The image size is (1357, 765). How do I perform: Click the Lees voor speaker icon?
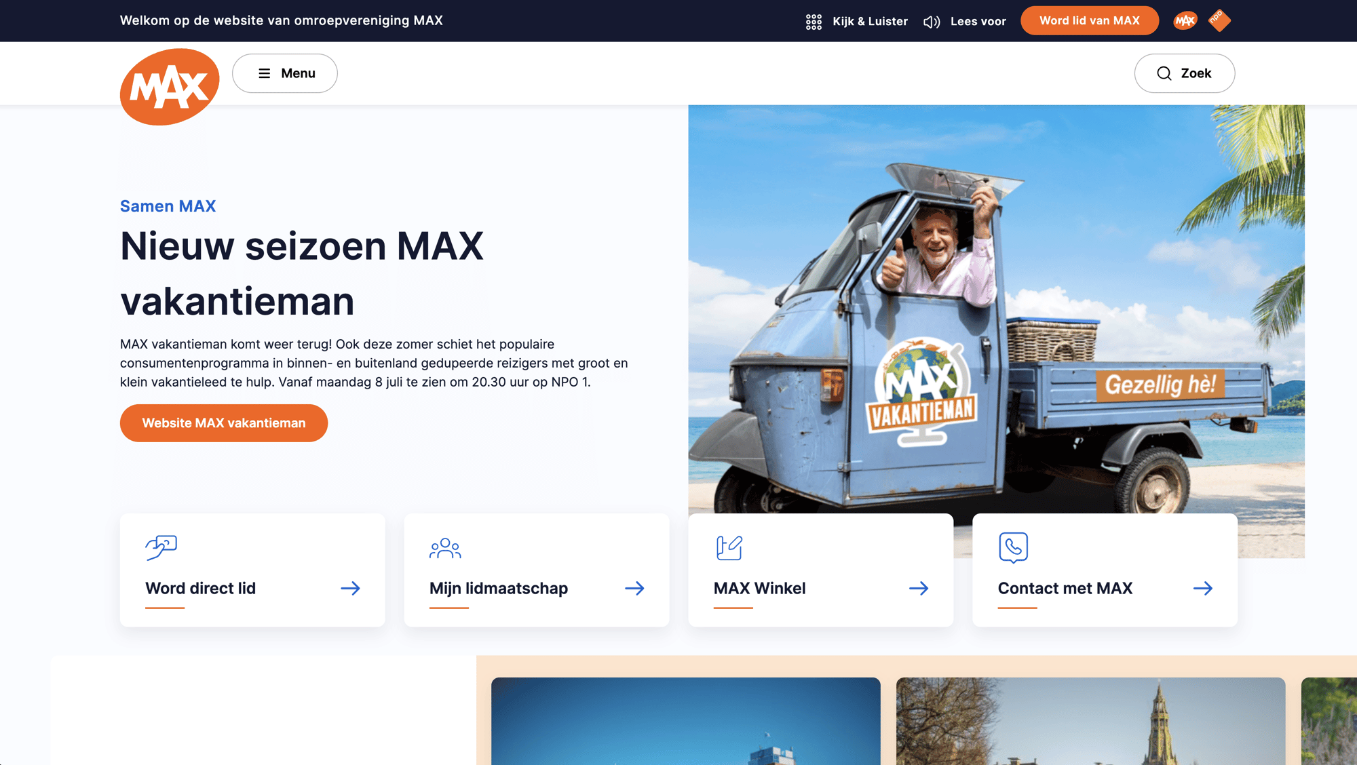[932, 22]
